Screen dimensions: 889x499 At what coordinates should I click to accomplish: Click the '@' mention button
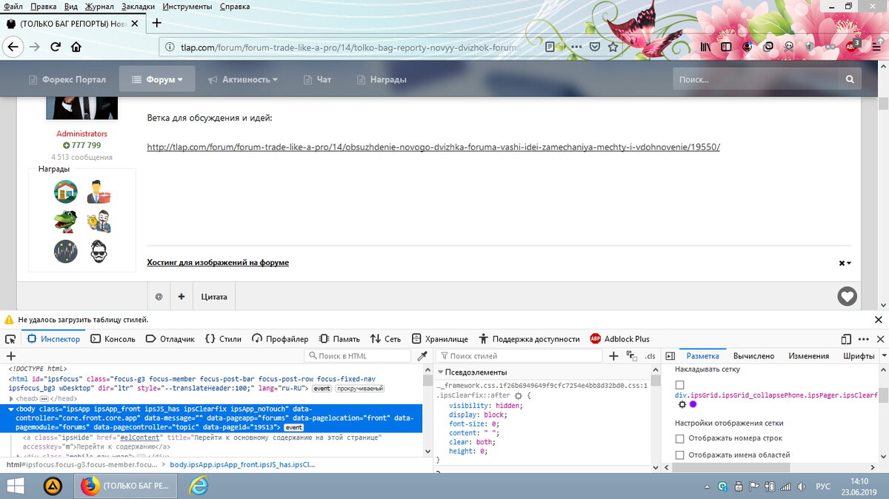(159, 297)
